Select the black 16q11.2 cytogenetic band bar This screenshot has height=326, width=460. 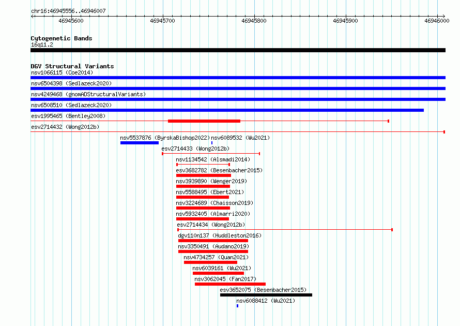238,50
